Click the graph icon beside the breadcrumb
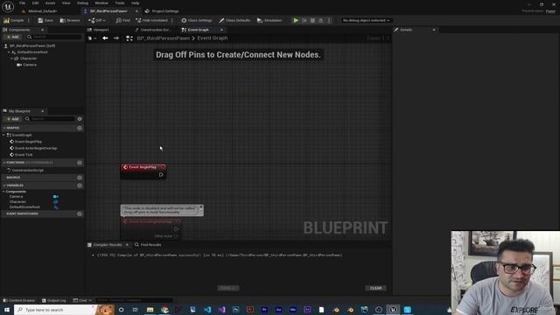 click(129, 38)
